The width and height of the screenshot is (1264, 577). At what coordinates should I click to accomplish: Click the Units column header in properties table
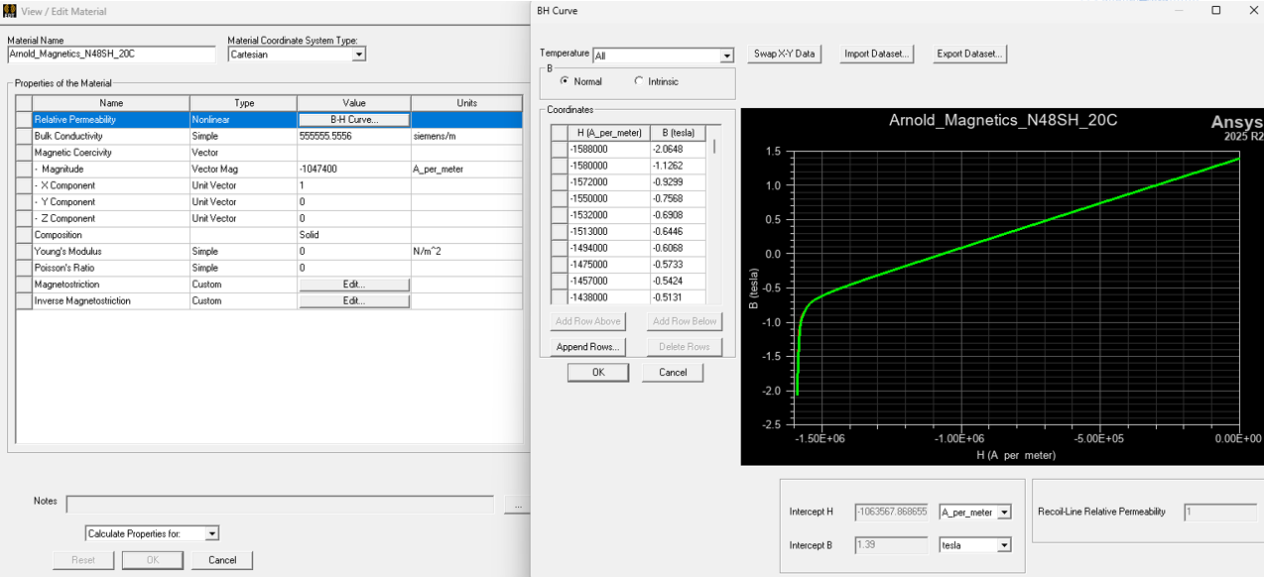click(466, 103)
